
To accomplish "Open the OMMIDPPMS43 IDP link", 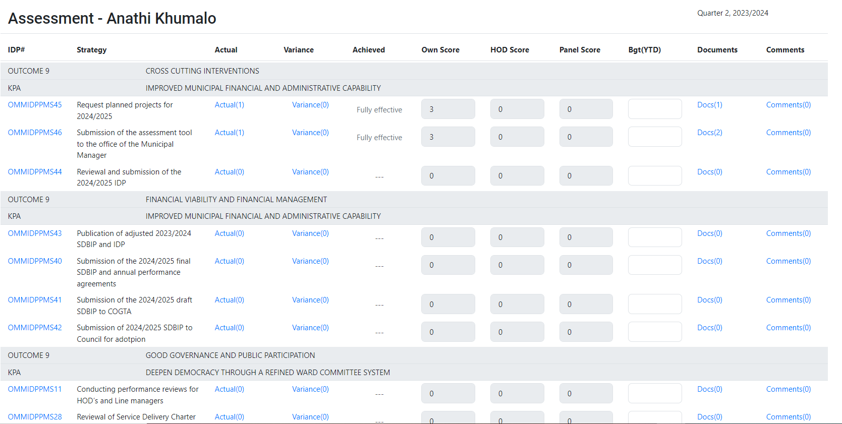I will coord(35,233).
